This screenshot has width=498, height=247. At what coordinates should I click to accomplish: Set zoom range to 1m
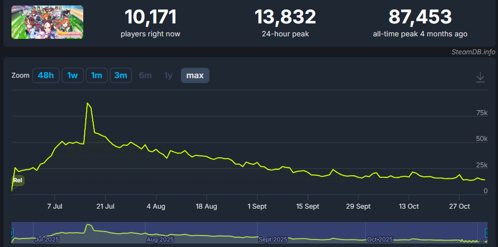pos(97,76)
